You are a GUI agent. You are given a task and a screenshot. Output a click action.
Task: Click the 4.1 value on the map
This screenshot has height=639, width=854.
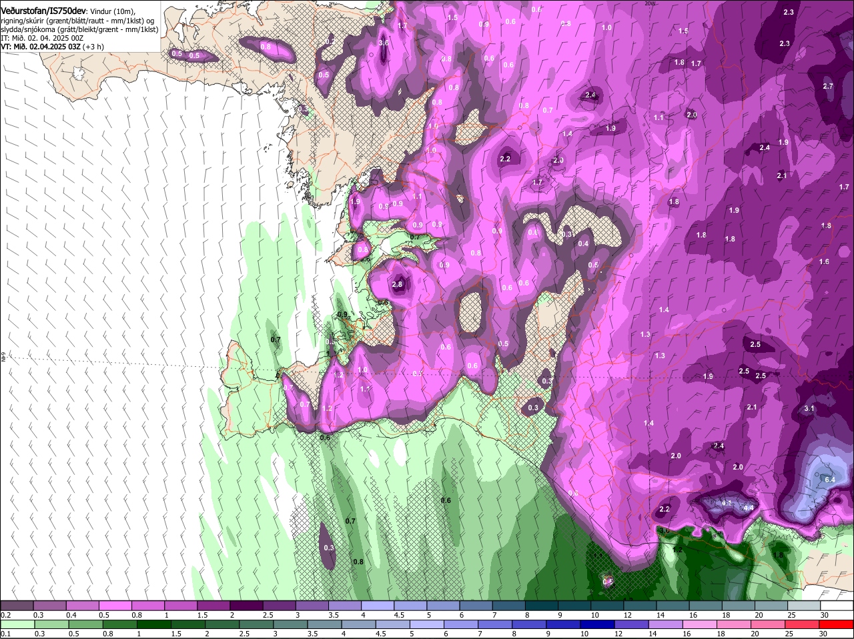(x=727, y=502)
